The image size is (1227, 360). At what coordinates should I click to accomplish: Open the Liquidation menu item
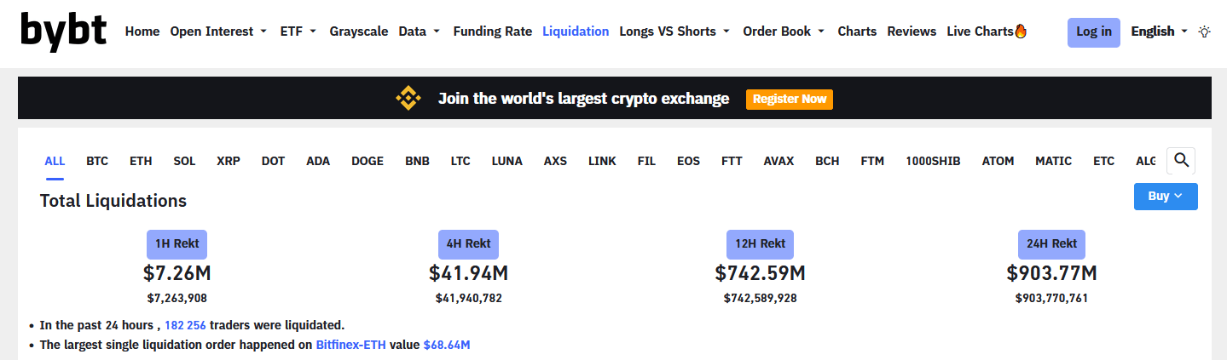[576, 31]
